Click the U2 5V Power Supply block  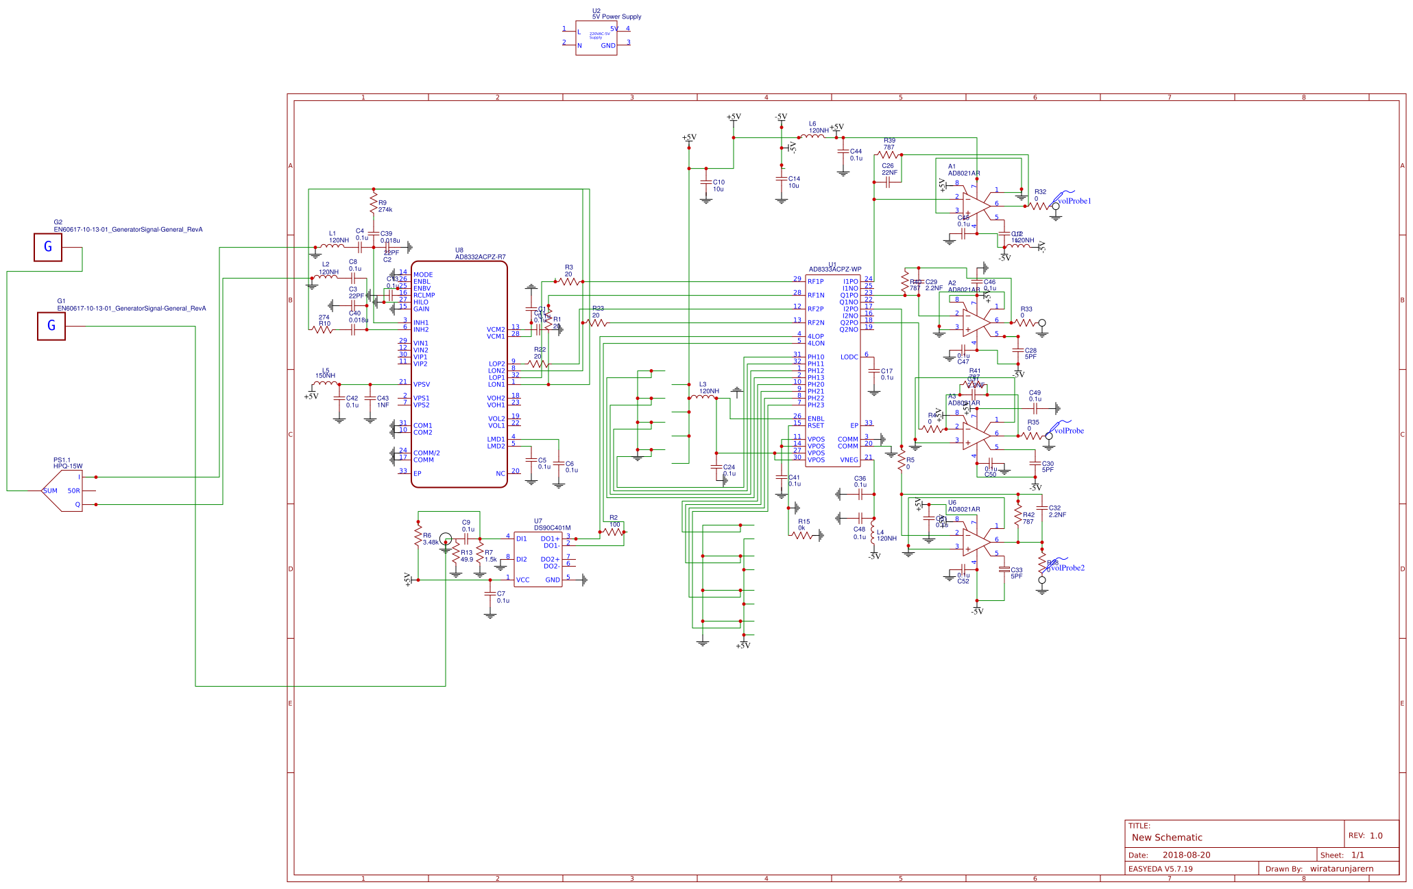[x=596, y=38]
